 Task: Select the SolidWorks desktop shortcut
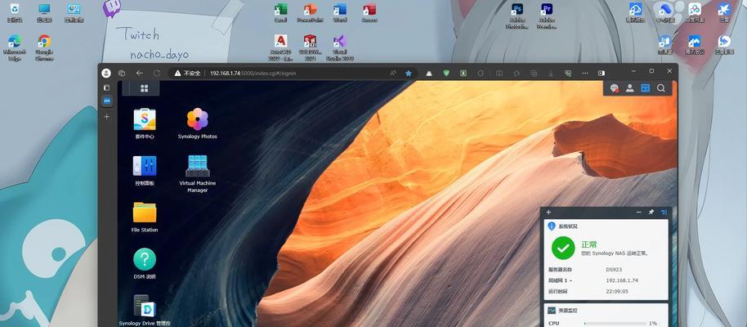point(310,47)
